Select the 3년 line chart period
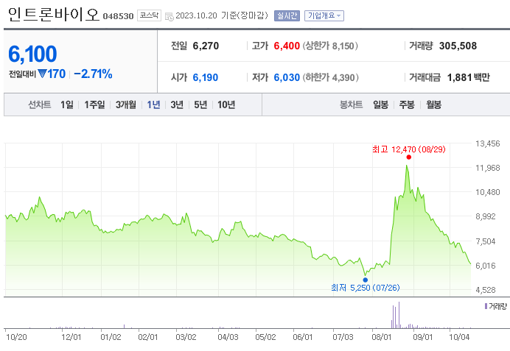The height and width of the screenshot is (351, 510). click(177, 104)
